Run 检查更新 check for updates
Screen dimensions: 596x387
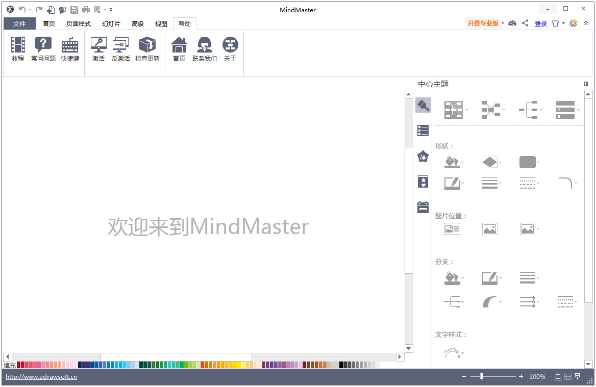[147, 49]
